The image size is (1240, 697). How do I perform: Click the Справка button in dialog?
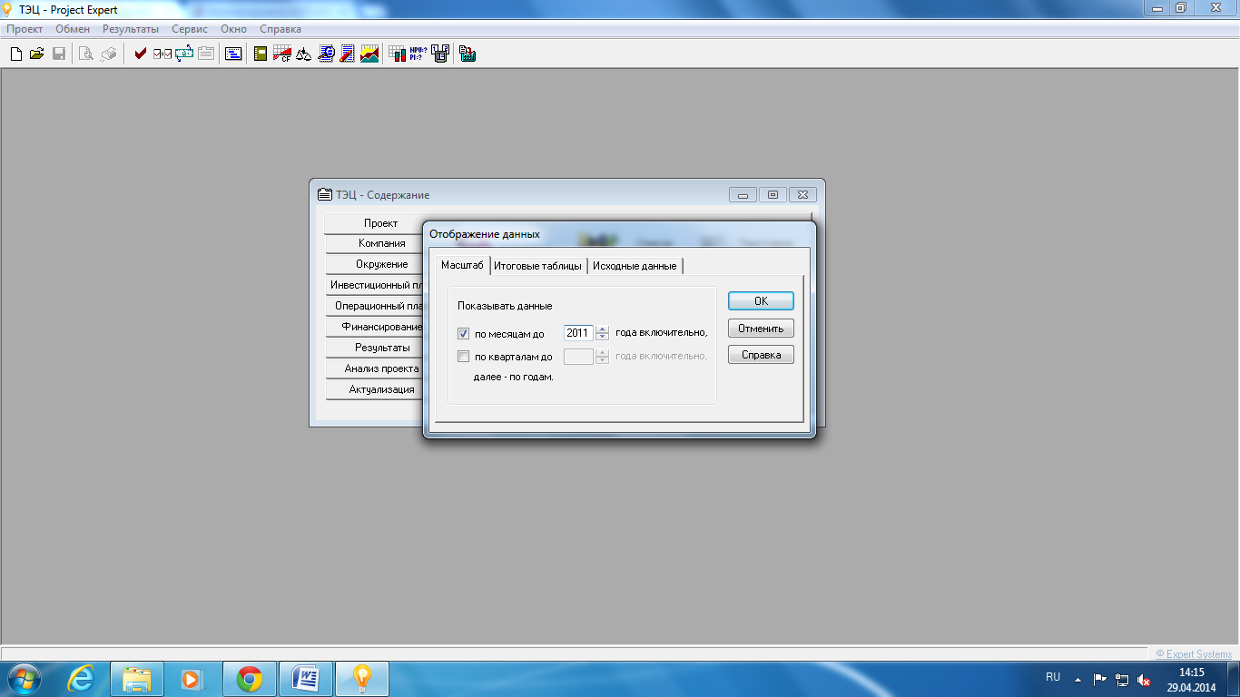(761, 355)
